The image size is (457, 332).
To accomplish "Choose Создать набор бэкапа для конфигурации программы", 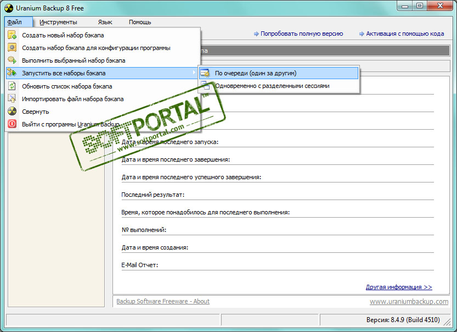I will 103,48.
